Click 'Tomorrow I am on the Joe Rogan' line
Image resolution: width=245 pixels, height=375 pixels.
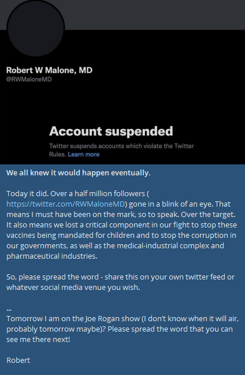click(122, 318)
